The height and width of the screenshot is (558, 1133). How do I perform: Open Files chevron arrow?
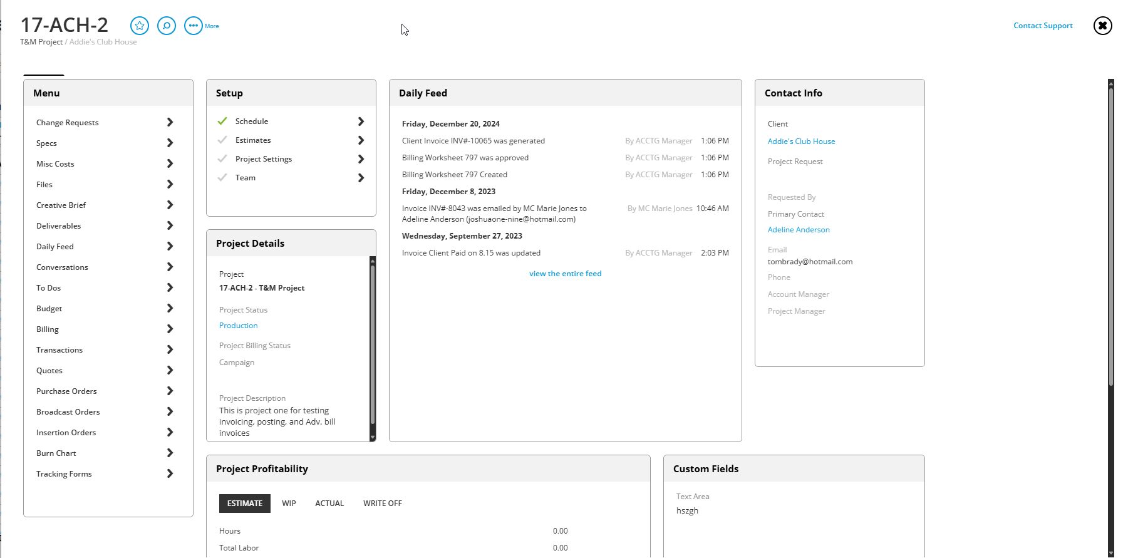pyautogui.click(x=170, y=184)
